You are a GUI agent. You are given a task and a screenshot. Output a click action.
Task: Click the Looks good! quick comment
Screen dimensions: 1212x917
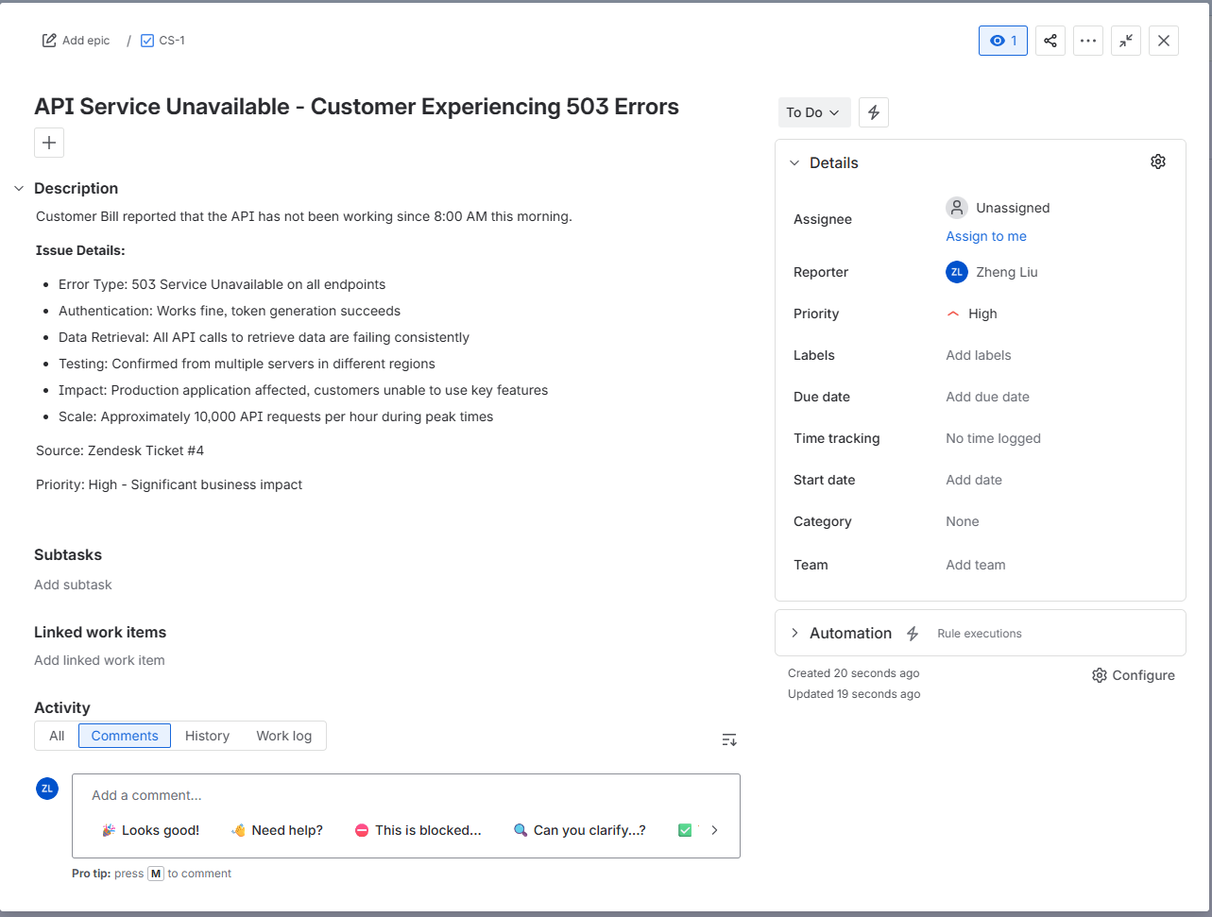coord(150,830)
